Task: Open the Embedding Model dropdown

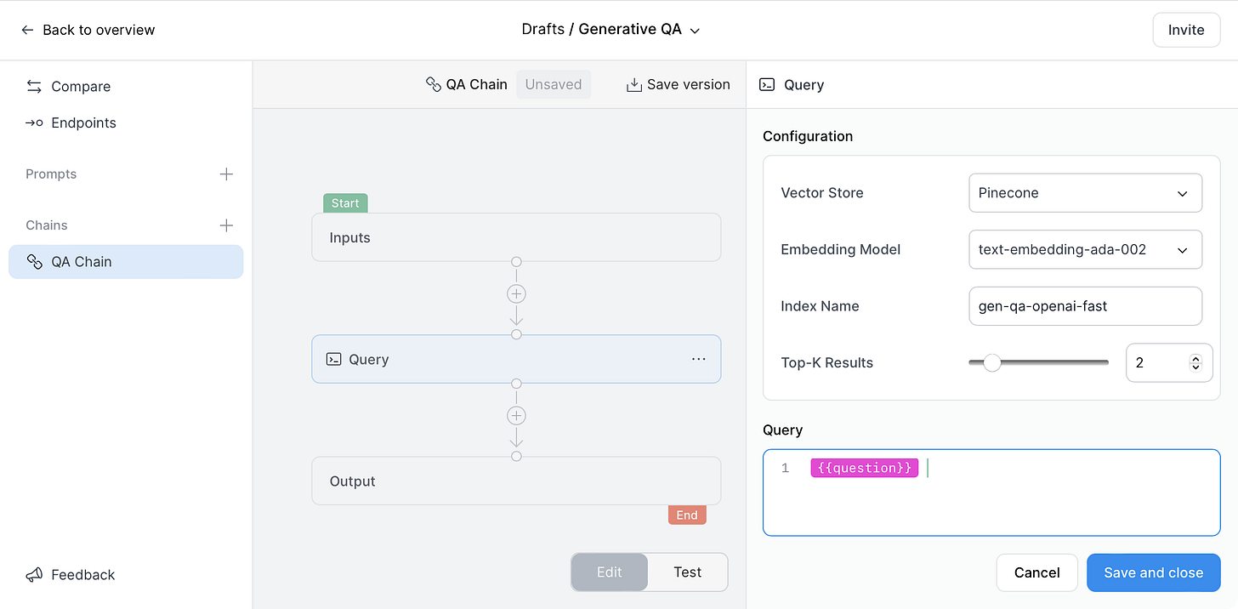Action: coord(1085,249)
